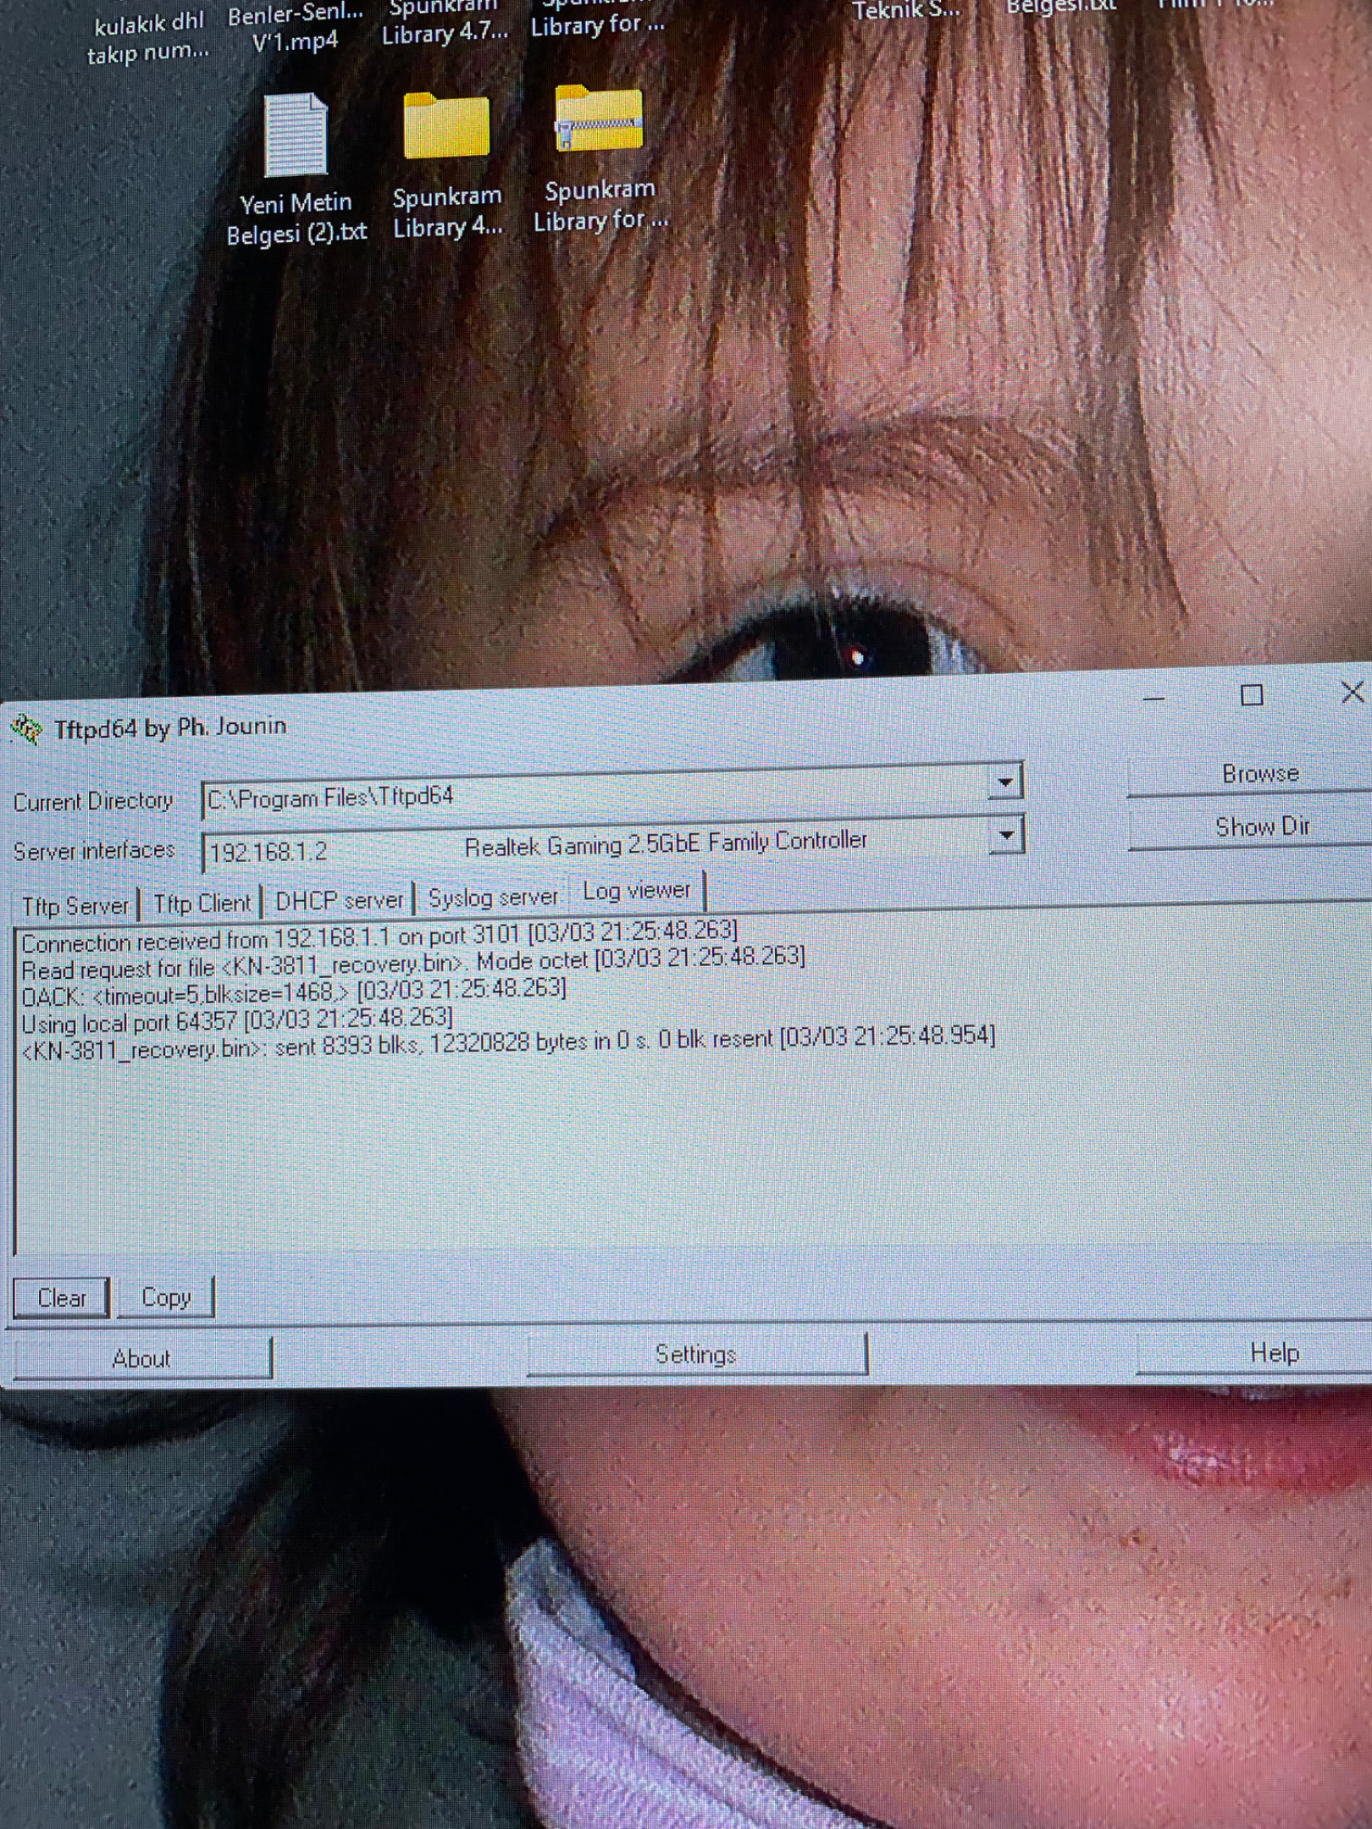Switch to the Tftp Server tab

point(75,906)
